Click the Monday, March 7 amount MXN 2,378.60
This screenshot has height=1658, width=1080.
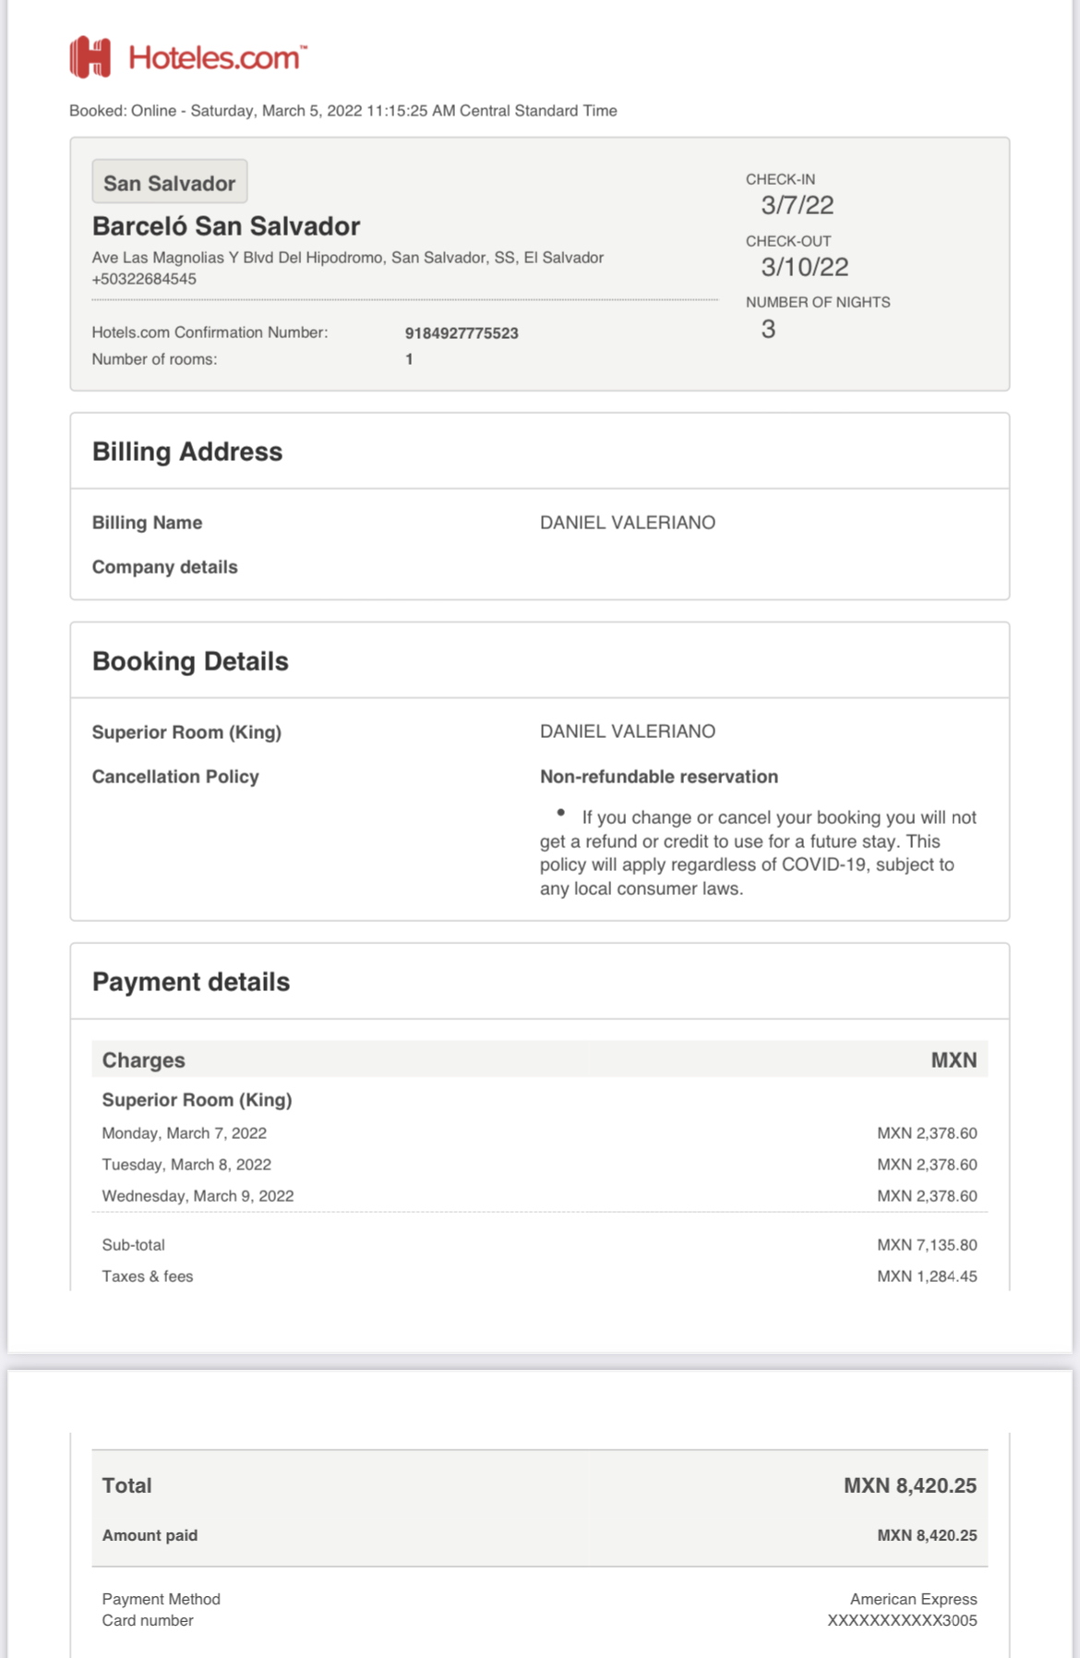pyautogui.click(x=927, y=1133)
